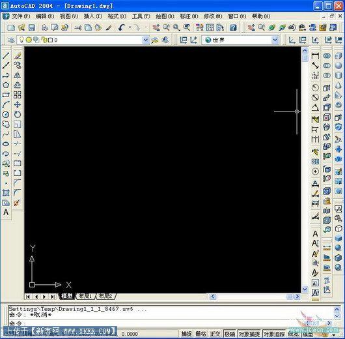345x339 pixels.
Task: Select the Array modify tool
Action: point(18,95)
